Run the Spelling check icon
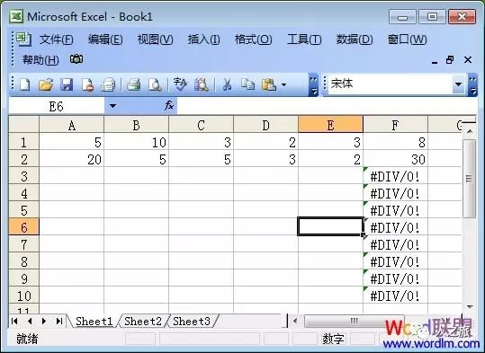This screenshot has height=353, width=485. pyautogui.click(x=180, y=84)
